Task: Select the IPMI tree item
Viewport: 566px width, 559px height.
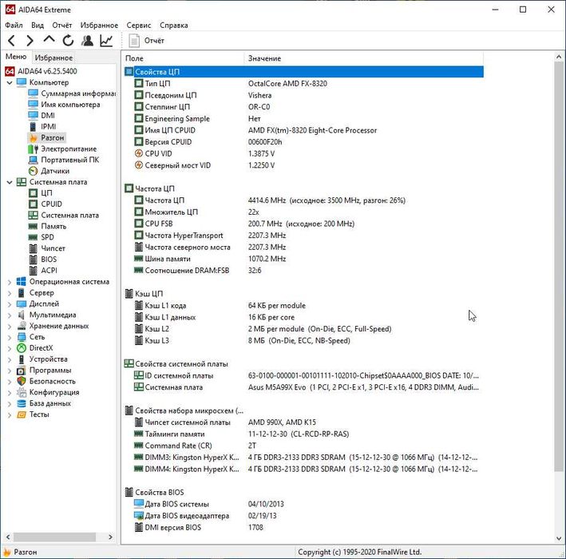Action: click(49, 126)
